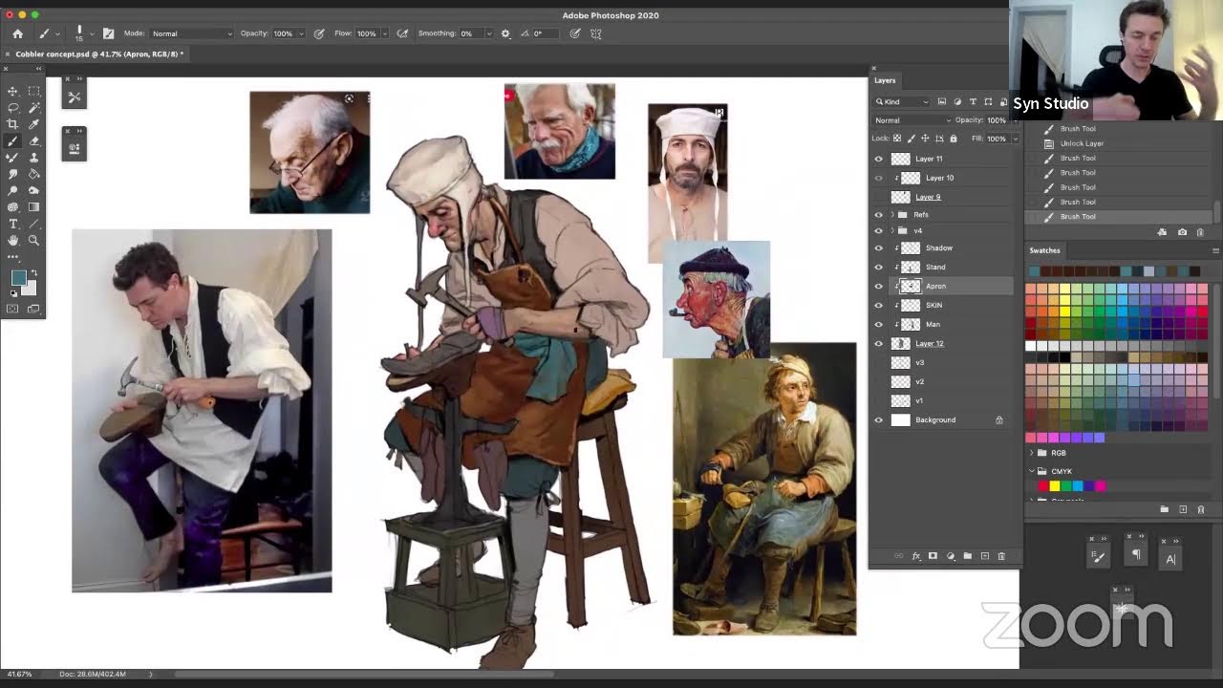The width and height of the screenshot is (1223, 688).
Task: Open brush Flow 100% dropdown
Action: point(384,33)
